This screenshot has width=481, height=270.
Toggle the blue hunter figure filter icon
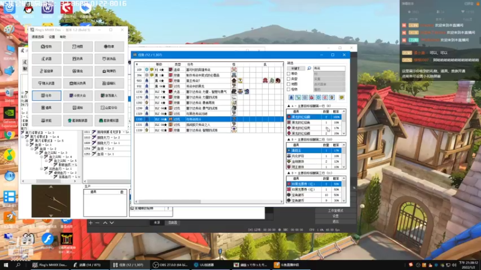pos(292,97)
